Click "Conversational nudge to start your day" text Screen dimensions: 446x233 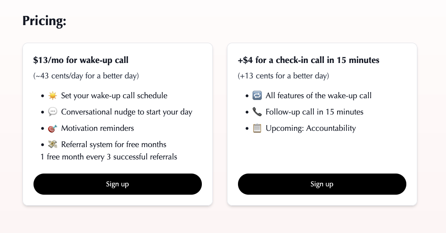[126, 112]
